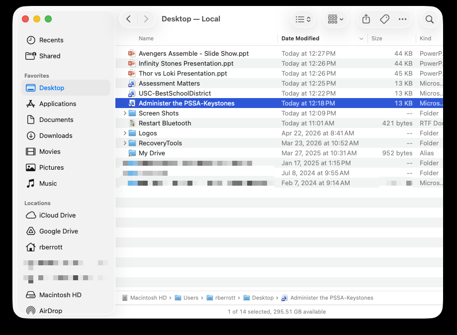Toggle sort order via Date Modified chevron

pyautogui.click(x=361, y=38)
